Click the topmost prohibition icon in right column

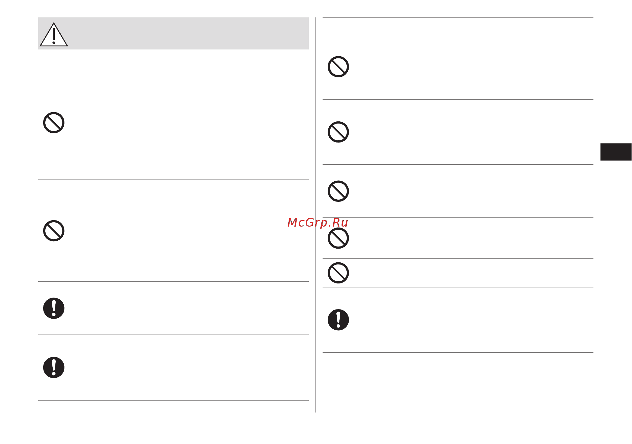pos(338,67)
